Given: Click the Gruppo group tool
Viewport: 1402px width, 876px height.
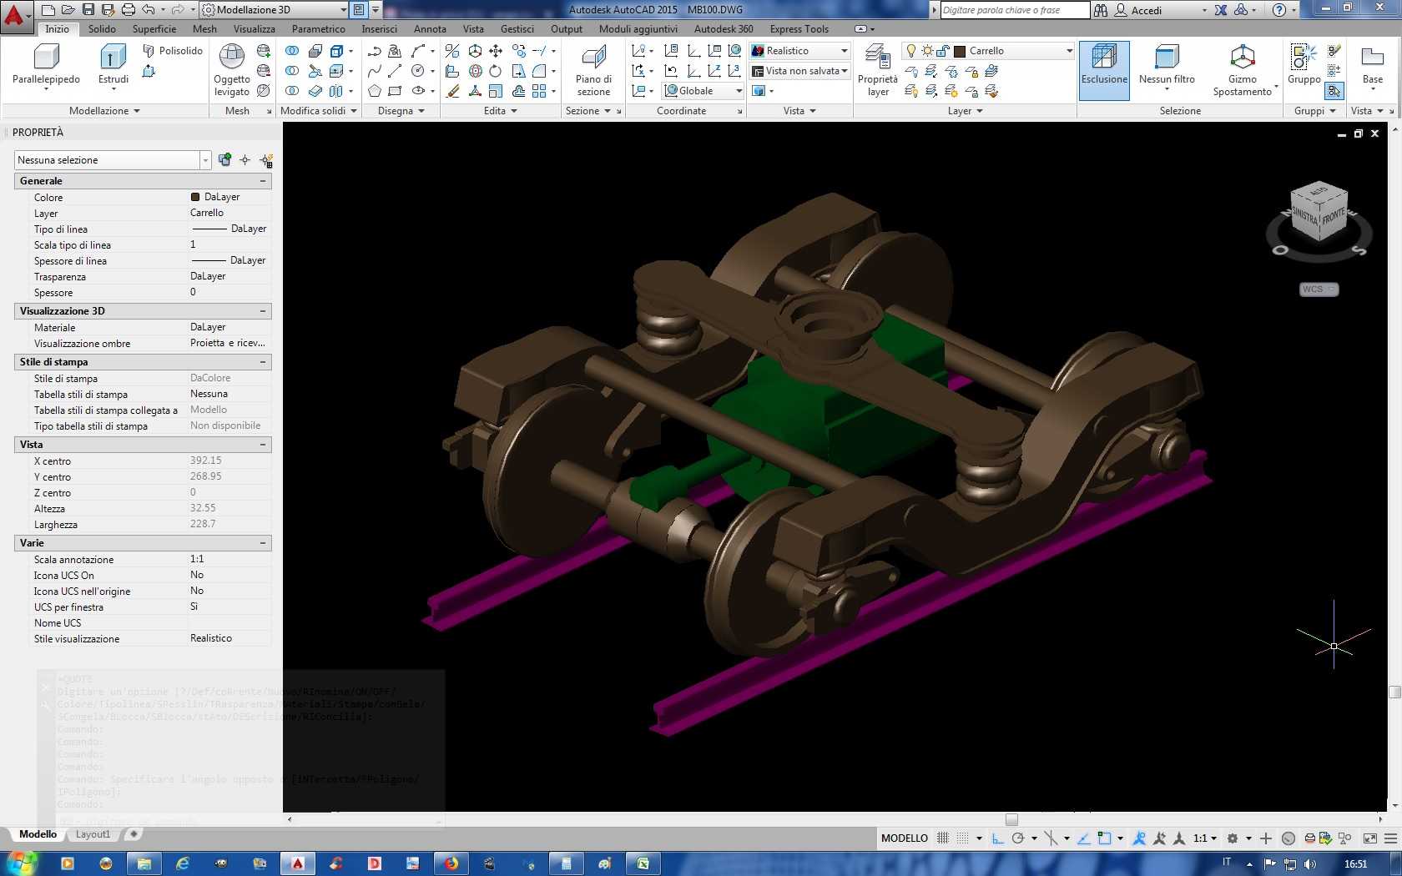Looking at the screenshot, I should pyautogui.click(x=1304, y=65).
